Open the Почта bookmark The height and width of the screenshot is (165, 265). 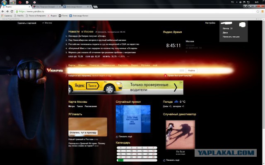[x=63, y=16]
